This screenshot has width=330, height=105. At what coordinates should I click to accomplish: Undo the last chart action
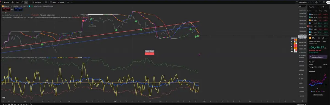(x=68, y=2)
